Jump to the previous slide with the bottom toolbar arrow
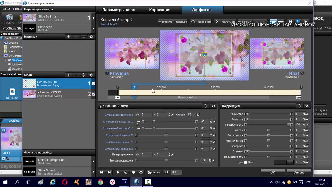The image size is (332, 187). 102,172
